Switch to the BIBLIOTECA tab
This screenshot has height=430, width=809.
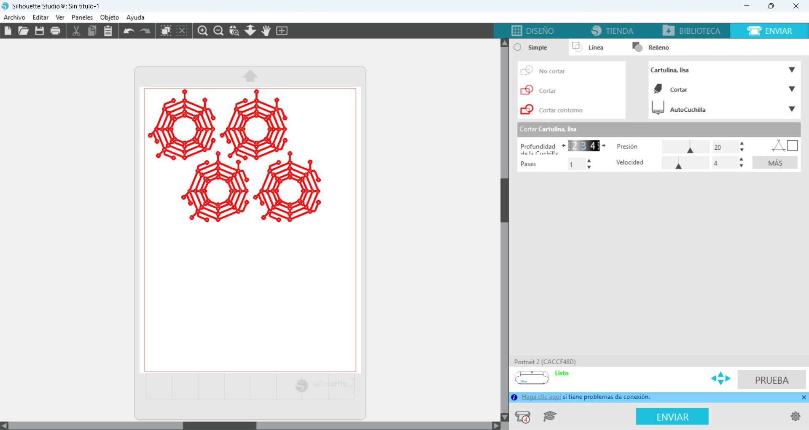(x=691, y=31)
